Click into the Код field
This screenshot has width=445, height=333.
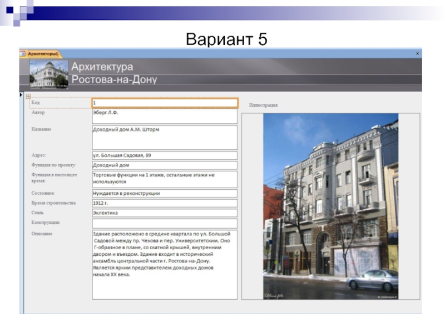coord(164,103)
